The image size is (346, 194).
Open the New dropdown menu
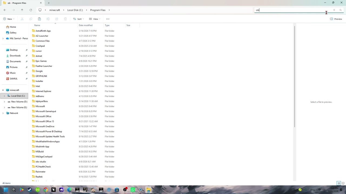tap(9, 19)
